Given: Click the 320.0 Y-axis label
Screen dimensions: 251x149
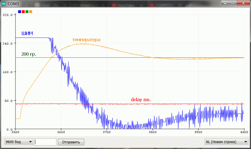Looking at the screenshot, I should [7, 15].
